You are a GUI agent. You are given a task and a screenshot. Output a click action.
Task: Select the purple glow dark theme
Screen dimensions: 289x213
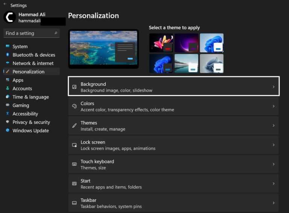[x=186, y=42]
